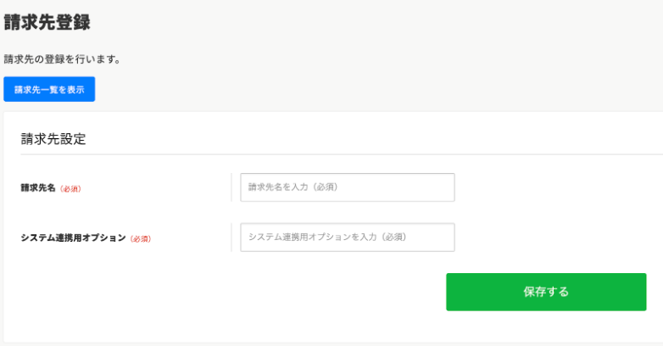Screen dimensions: 663x346
Task: Click the bold 請求先名 field label
Action: point(38,187)
